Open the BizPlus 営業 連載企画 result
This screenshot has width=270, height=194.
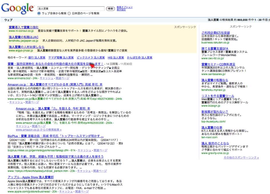[x=56, y=136]
